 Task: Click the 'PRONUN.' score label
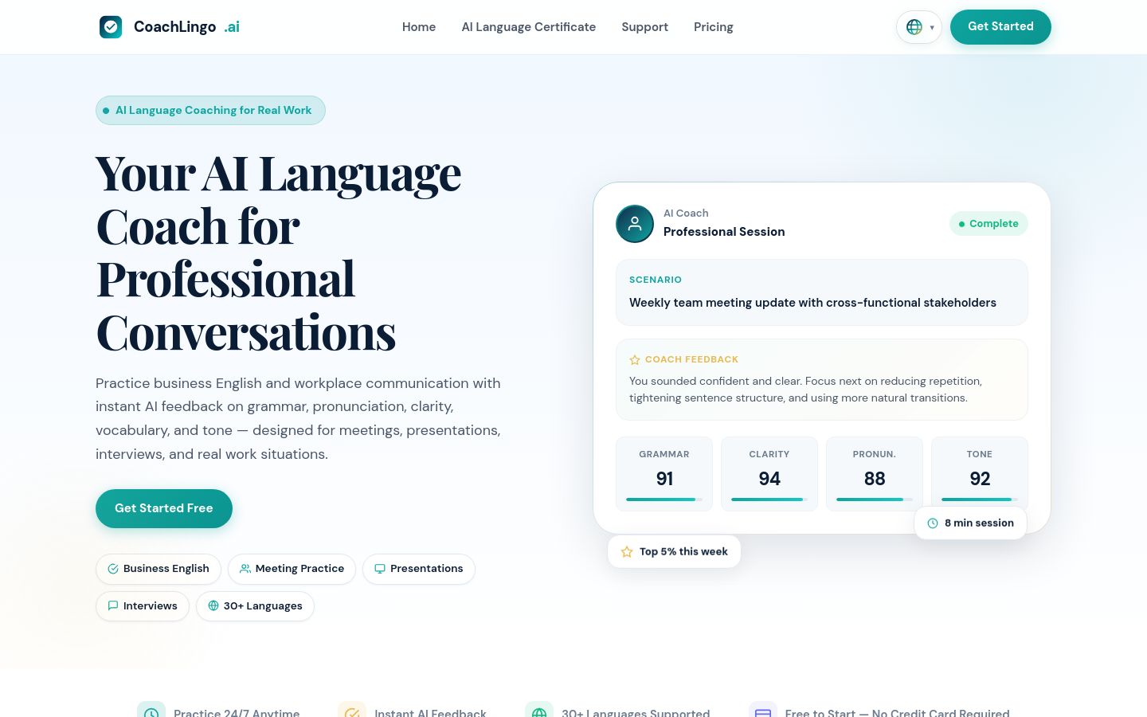pyautogui.click(x=875, y=454)
